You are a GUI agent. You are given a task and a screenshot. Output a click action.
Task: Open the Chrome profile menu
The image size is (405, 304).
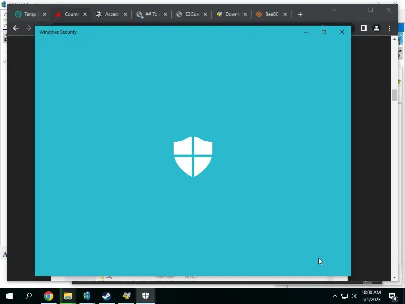pos(377,28)
